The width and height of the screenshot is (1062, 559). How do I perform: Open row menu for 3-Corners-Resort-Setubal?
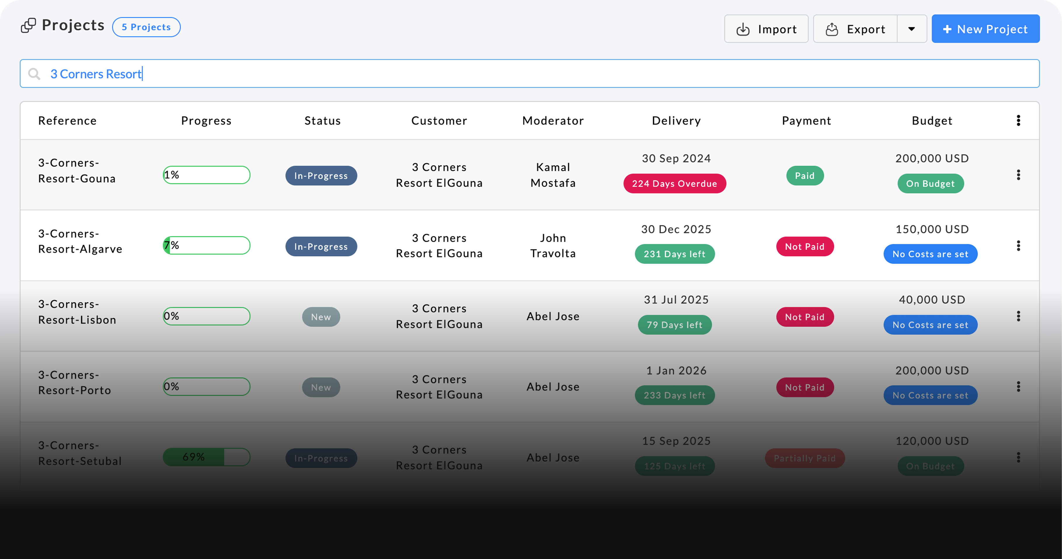point(1018,458)
